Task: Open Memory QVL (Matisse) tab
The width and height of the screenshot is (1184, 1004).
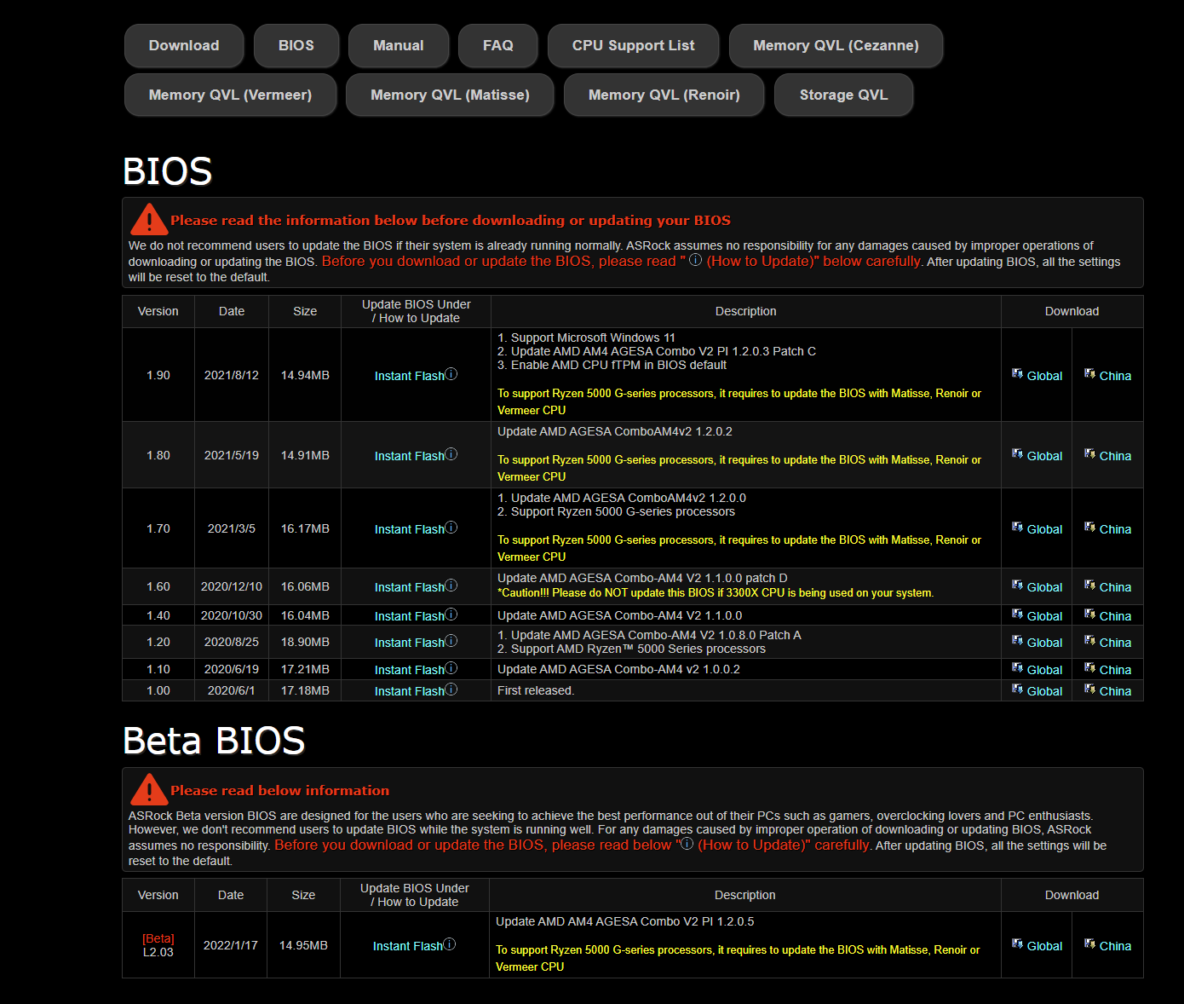Action: click(450, 95)
